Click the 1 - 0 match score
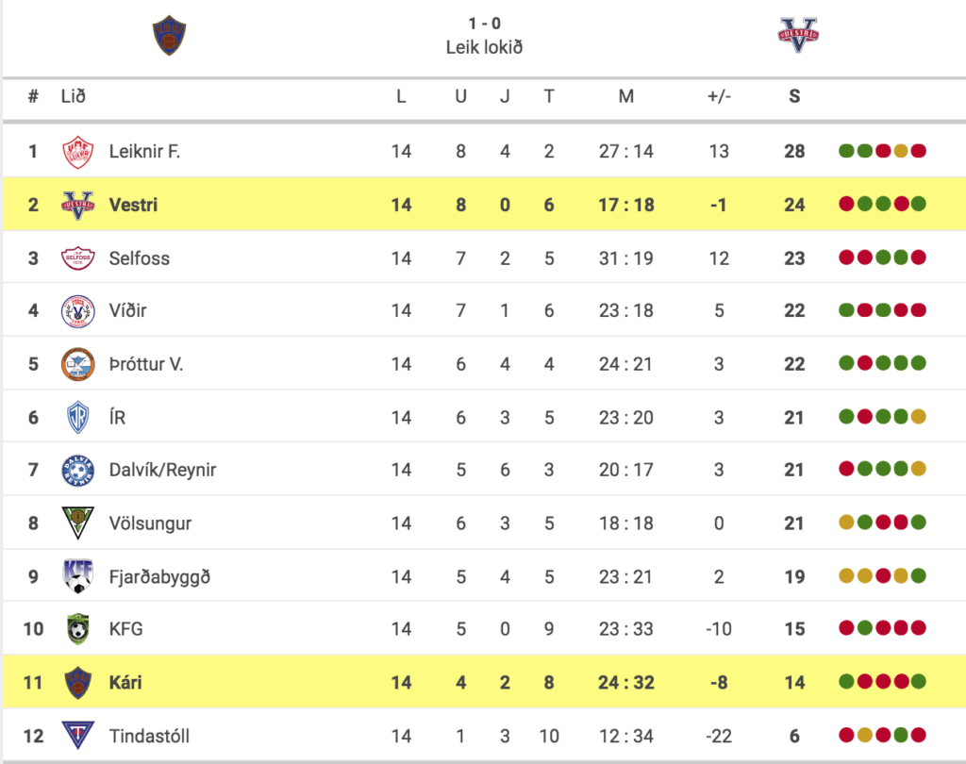The width and height of the screenshot is (966, 764). 484,24
